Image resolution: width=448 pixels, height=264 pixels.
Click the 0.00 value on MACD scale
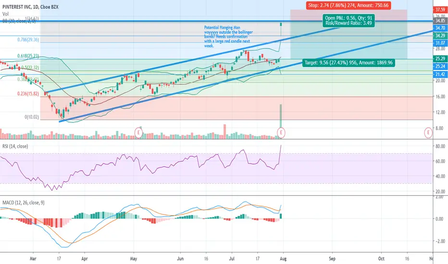click(x=440, y=219)
